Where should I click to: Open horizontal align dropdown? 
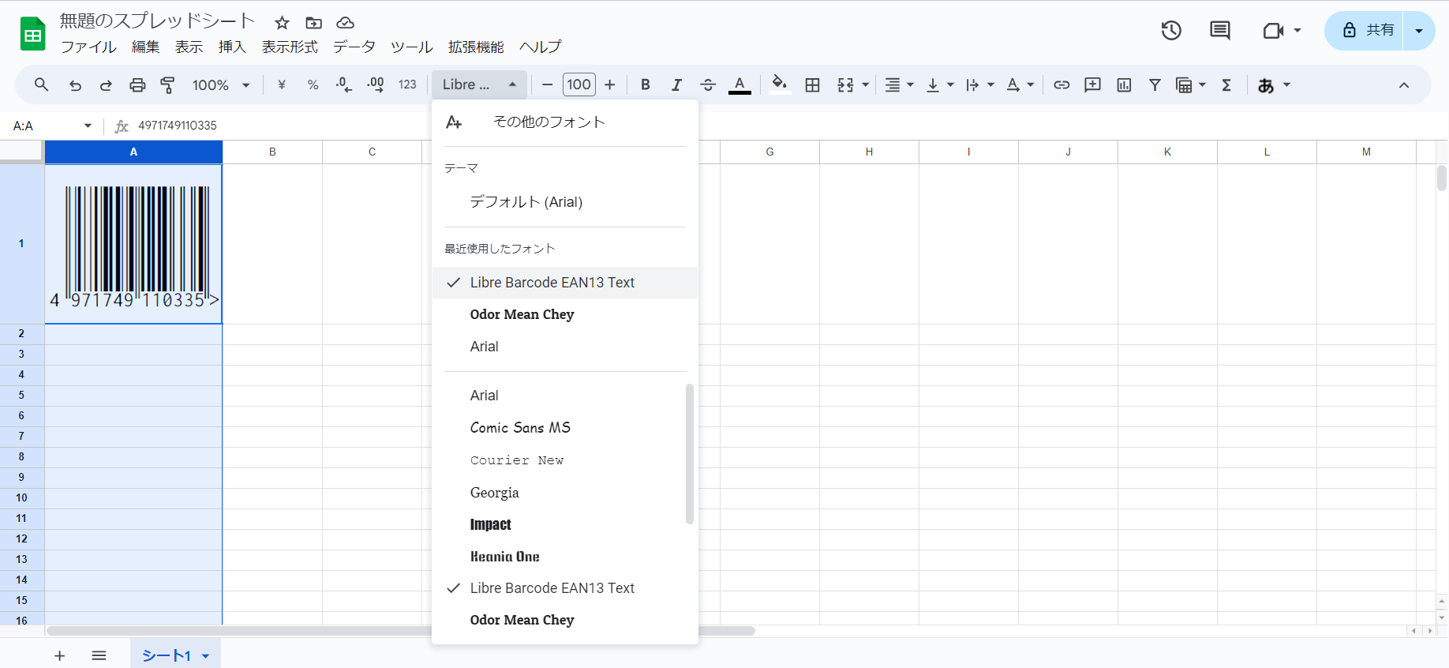pyautogui.click(x=899, y=84)
